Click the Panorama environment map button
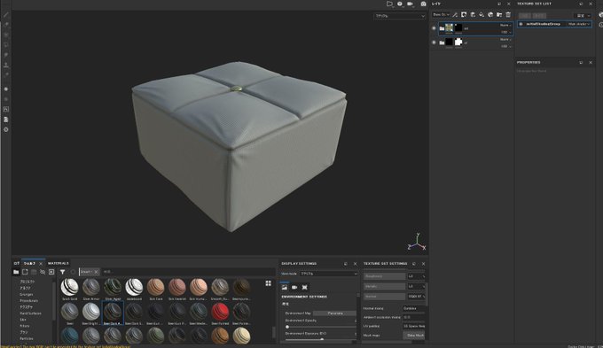This screenshot has width=603, height=348. click(x=335, y=313)
